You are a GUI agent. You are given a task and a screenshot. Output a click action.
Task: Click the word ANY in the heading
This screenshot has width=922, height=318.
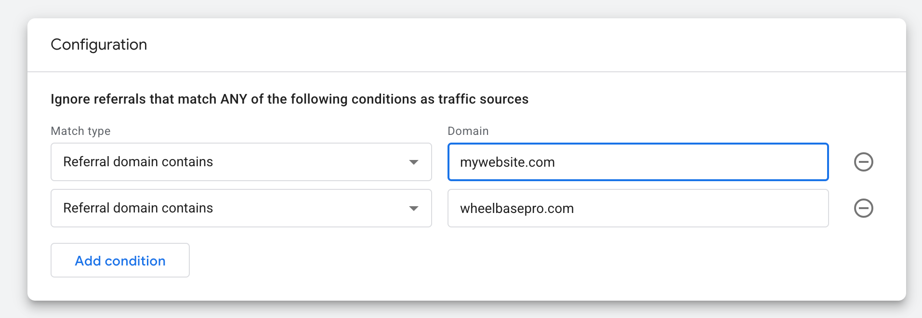pos(234,99)
